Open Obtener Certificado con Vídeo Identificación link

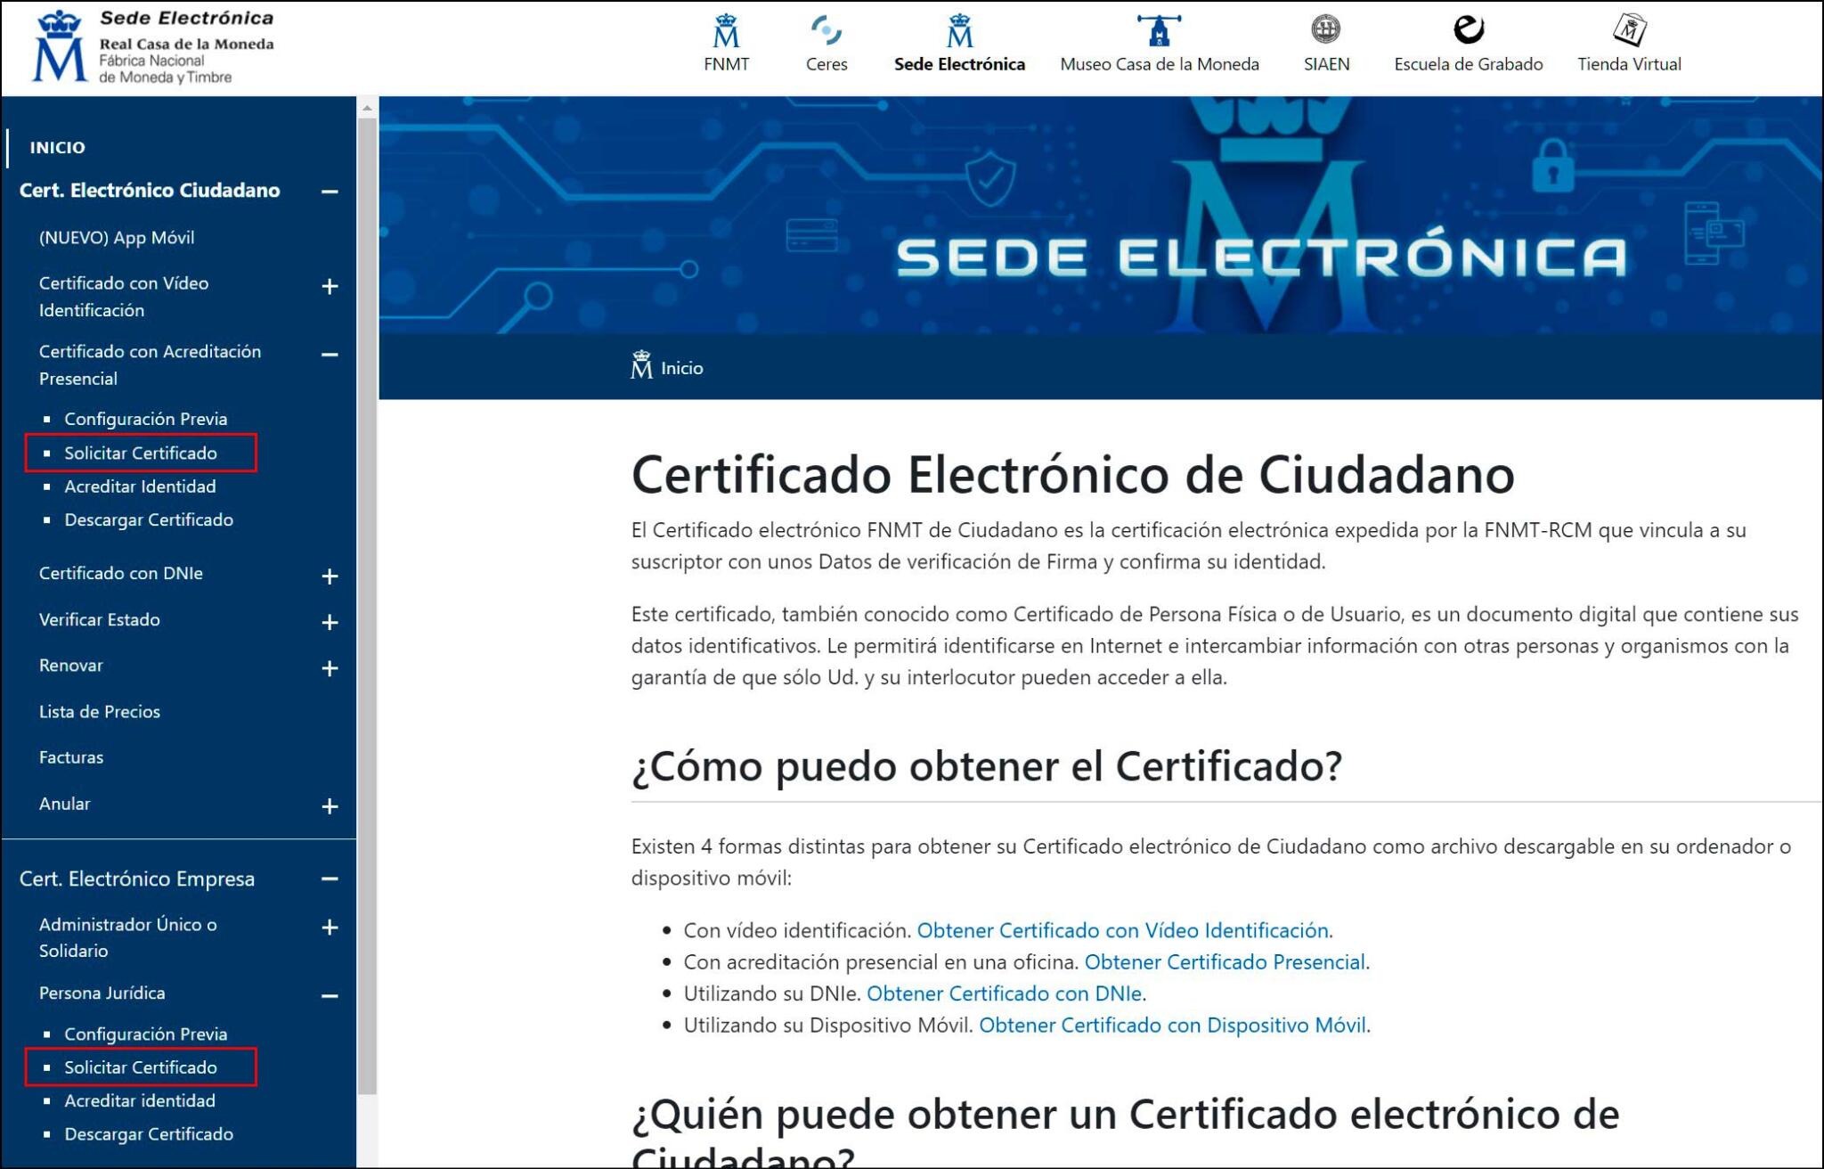[1124, 929]
